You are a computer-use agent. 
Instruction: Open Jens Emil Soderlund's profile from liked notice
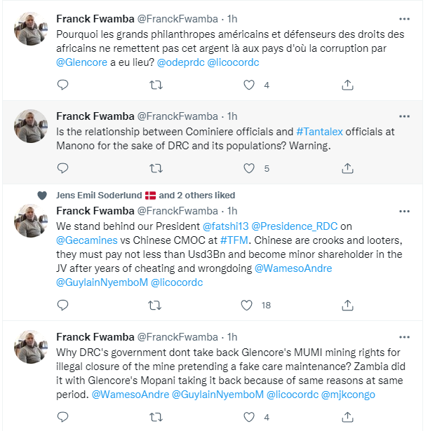pos(99,195)
